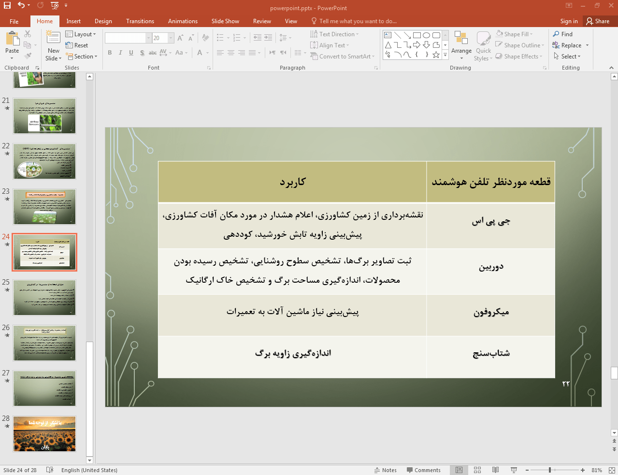Open Align Text dropdown
The width and height of the screenshot is (618, 475).
[330, 45]
